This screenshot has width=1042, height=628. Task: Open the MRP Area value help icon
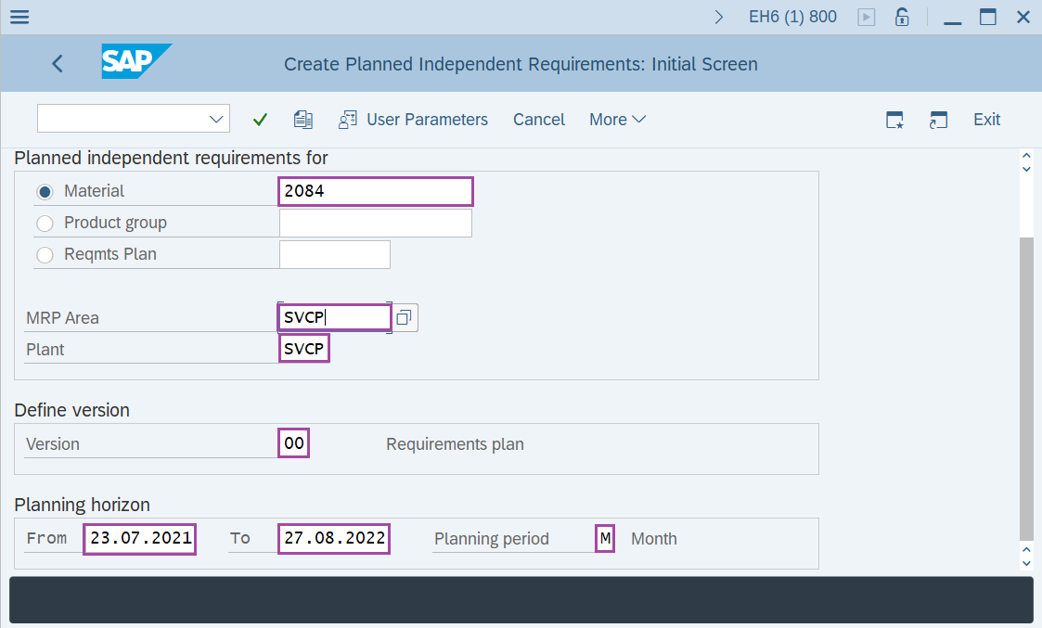point(405,318)
